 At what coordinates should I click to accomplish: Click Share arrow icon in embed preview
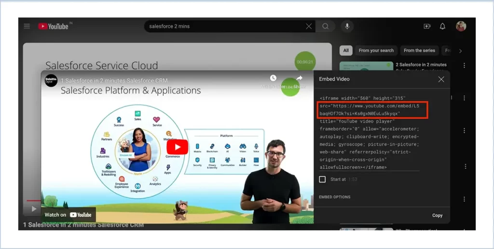point(299,78)
